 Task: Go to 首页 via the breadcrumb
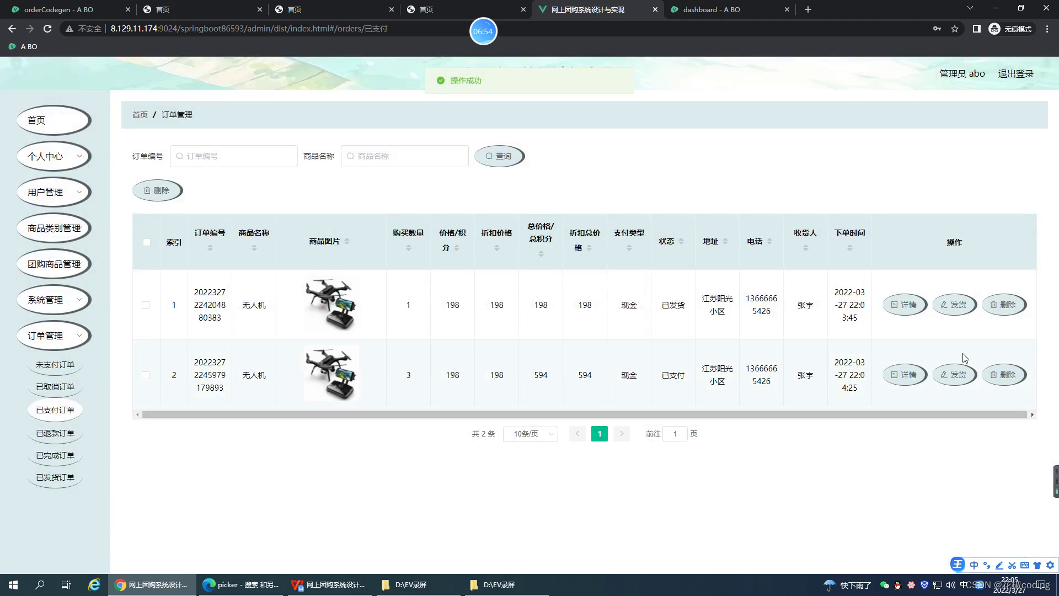140,115
